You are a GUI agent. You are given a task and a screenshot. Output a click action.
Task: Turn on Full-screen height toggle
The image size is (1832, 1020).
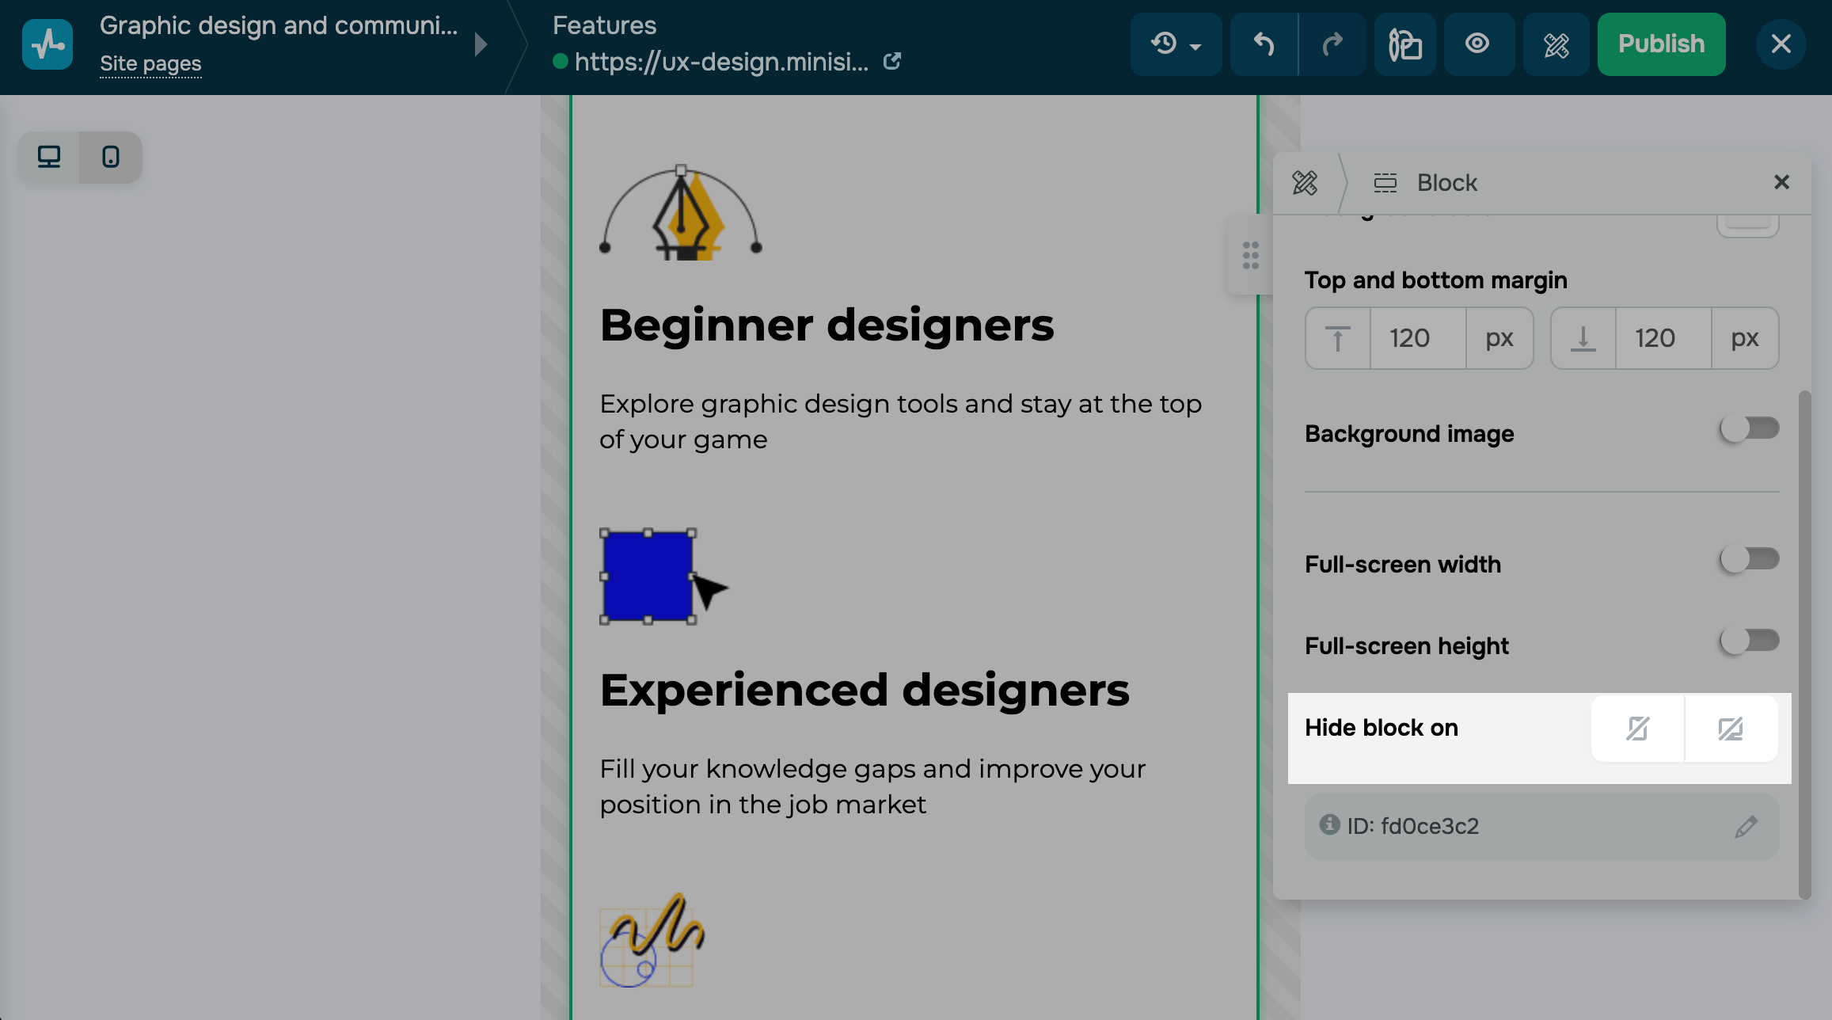coord(1749,641)
